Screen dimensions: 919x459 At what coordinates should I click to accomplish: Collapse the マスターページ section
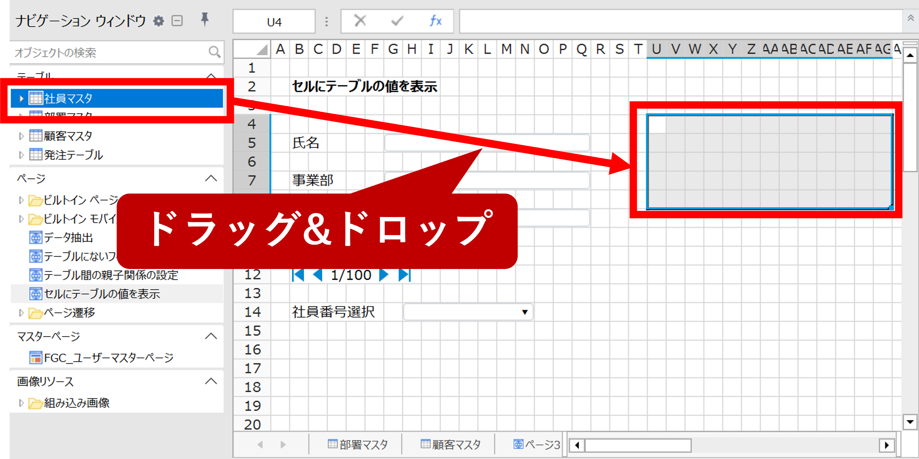211,336
